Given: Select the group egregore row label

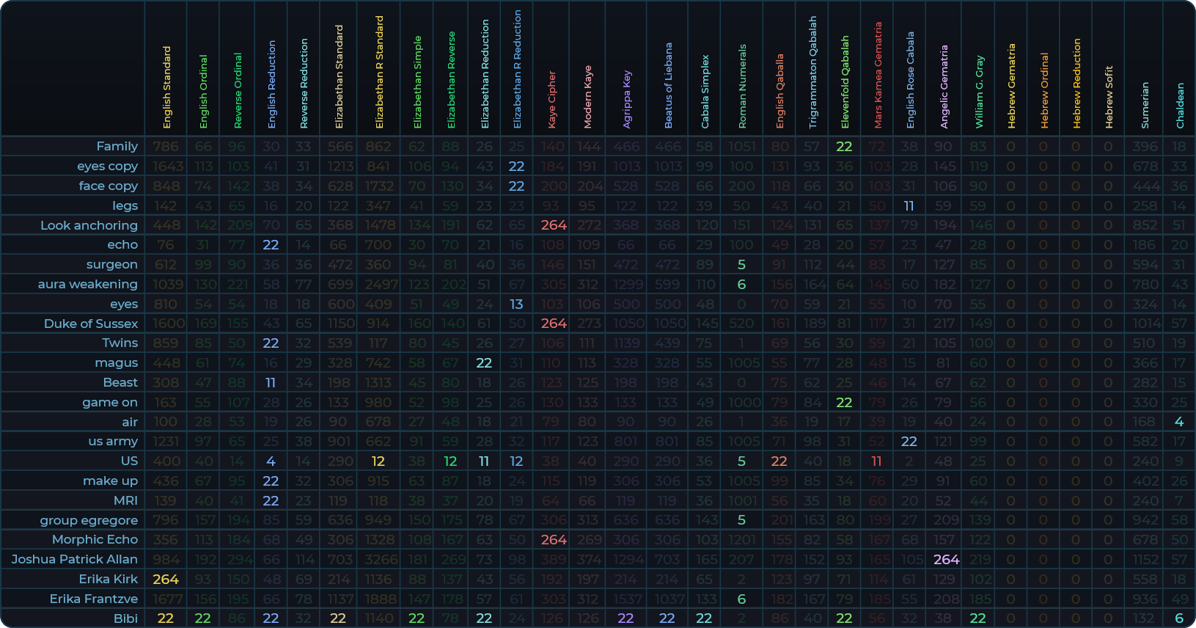Looking at the screenshot, I should click(x=89, y=520).
